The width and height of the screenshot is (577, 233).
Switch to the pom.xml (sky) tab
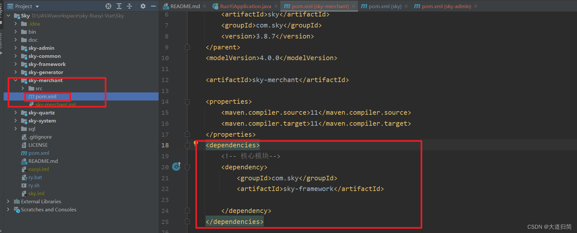click(x=385, y=6)
